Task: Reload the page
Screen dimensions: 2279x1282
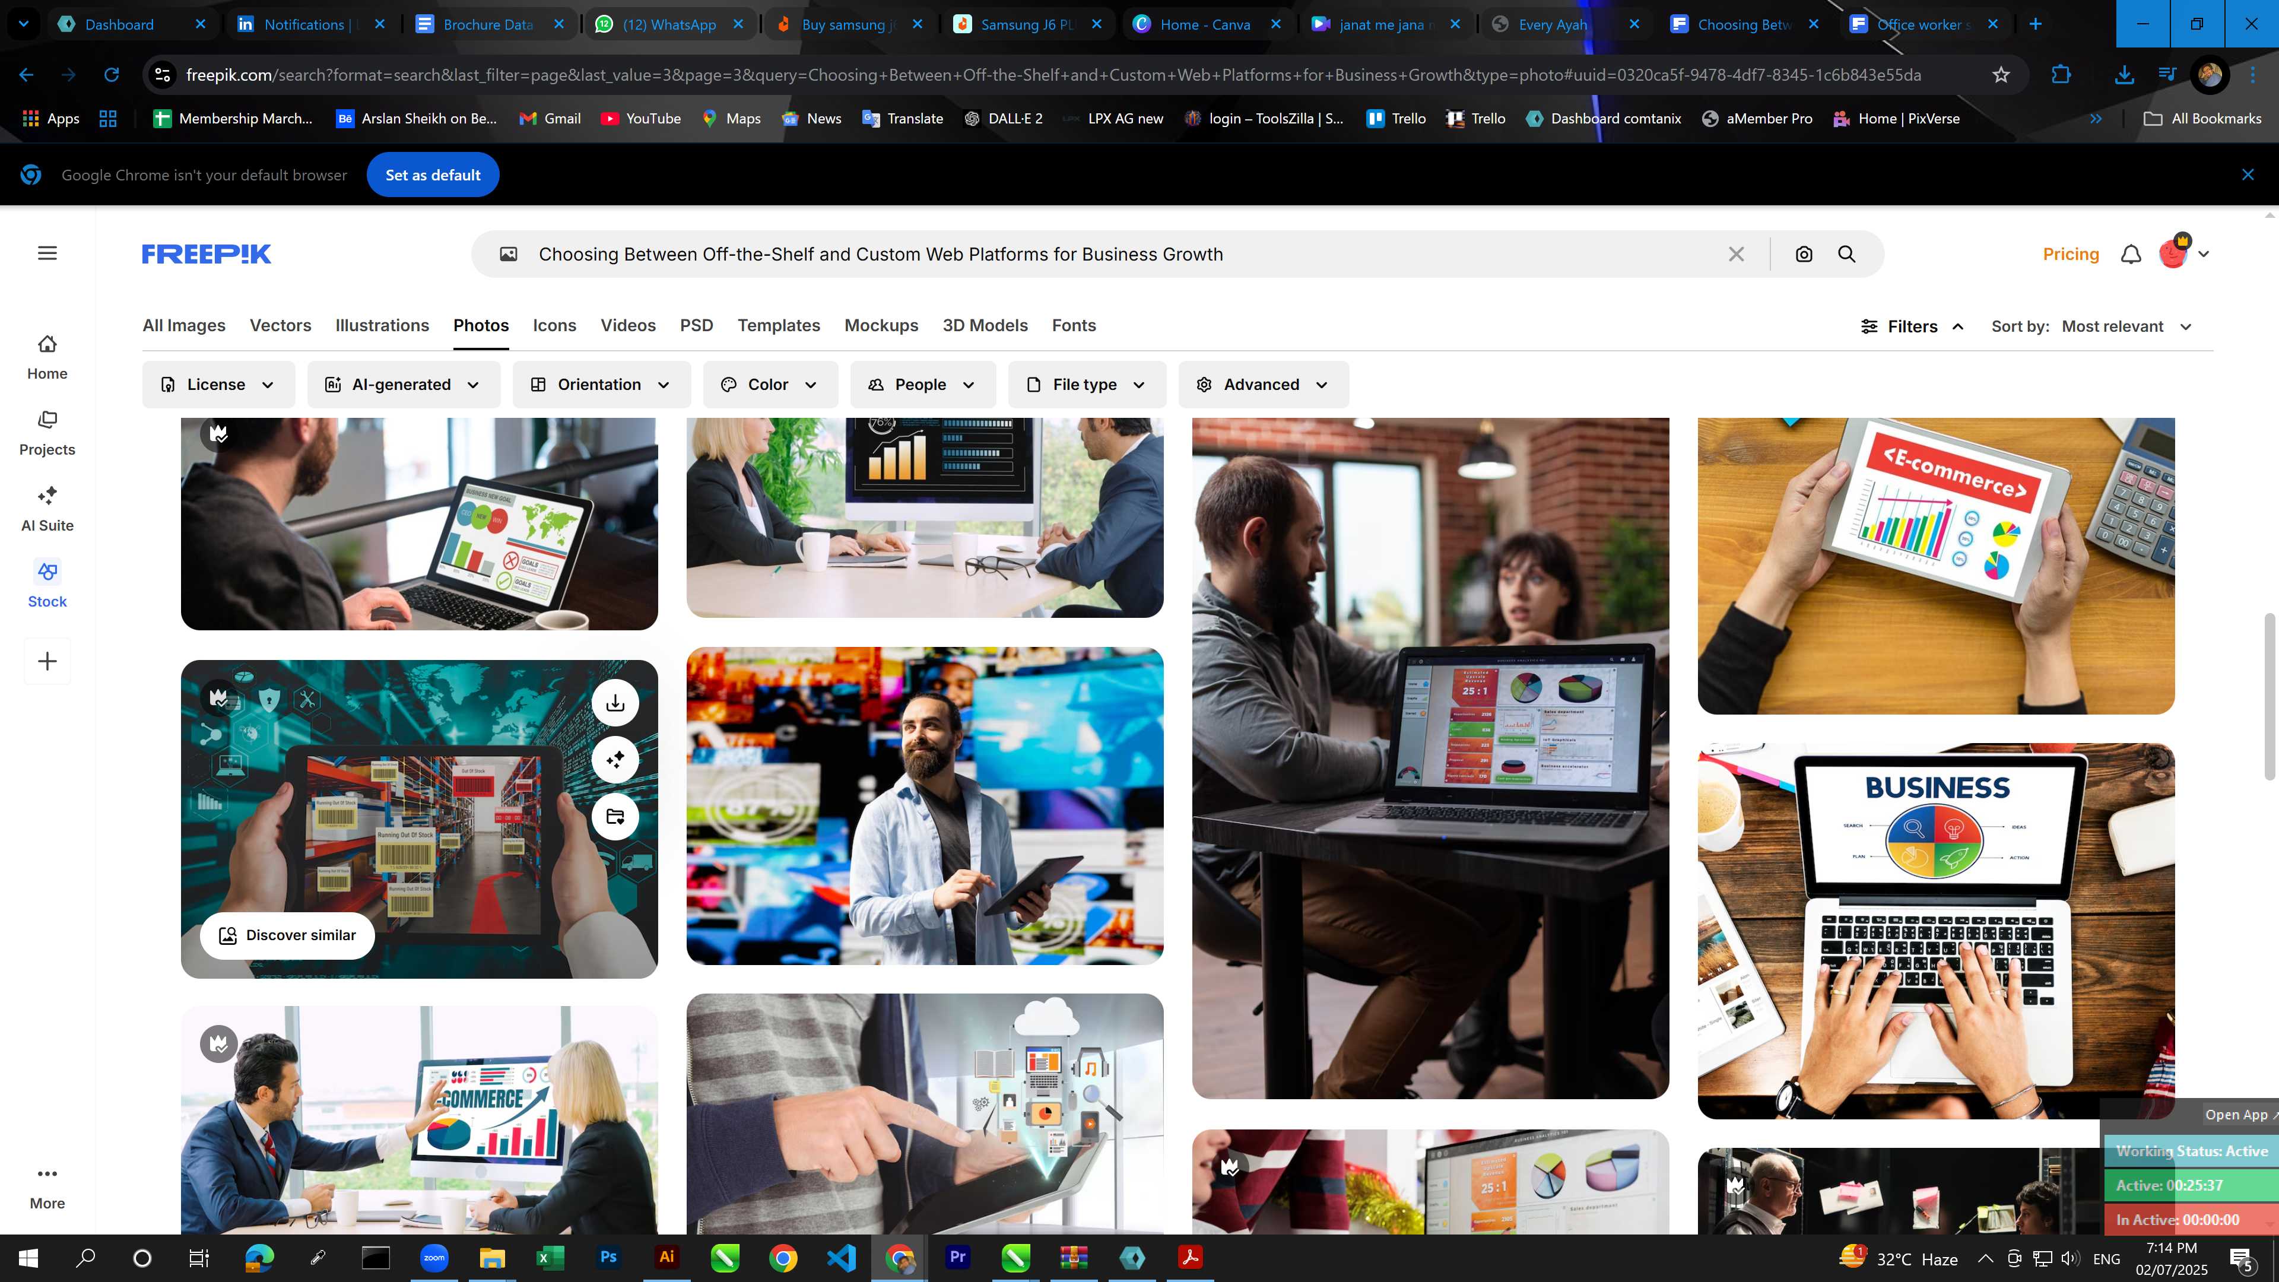Action: (112, 75)
